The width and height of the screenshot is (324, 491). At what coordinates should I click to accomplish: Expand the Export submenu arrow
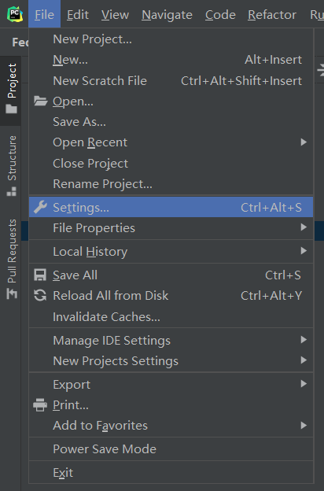tap(304, 384)
